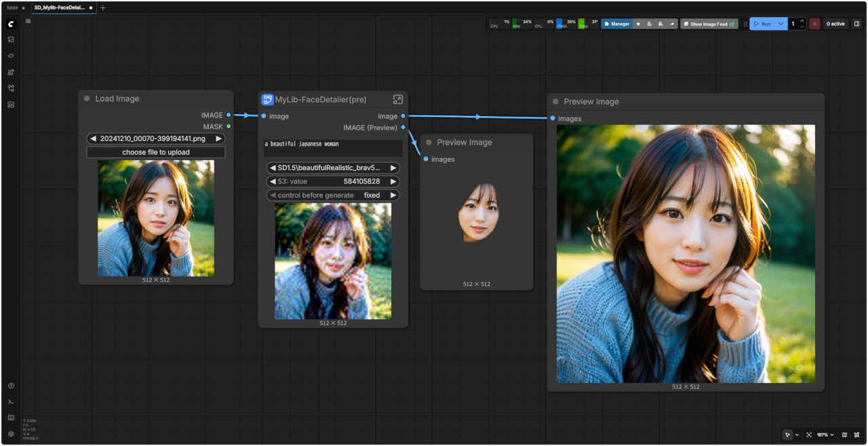Click the Manager button
This screenshot has width=868, height=446.
[616, 24]
